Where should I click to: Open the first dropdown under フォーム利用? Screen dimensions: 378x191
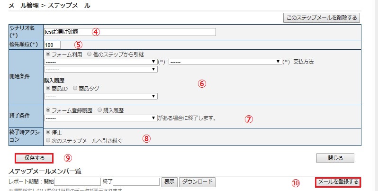[100, 62]
